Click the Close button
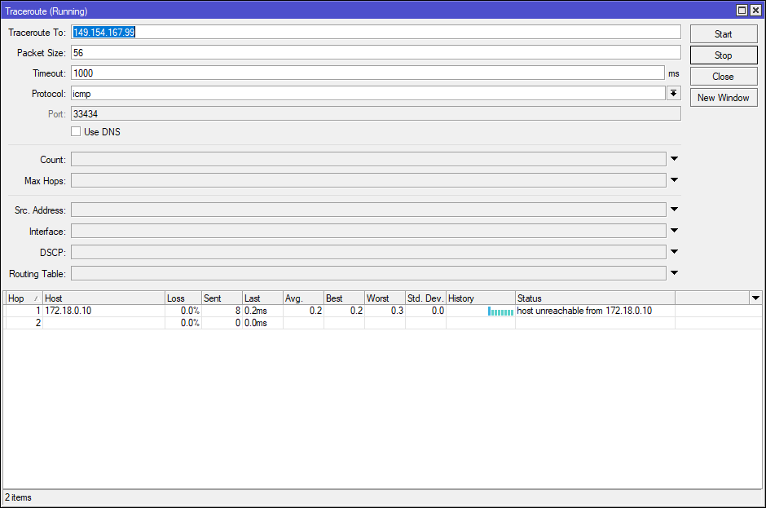Screen dimensions: 766x508 click(724, 77)
